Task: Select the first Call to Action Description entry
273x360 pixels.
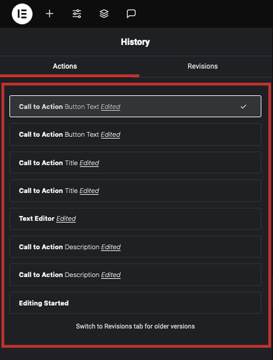Action: click(x=135, y=247)
